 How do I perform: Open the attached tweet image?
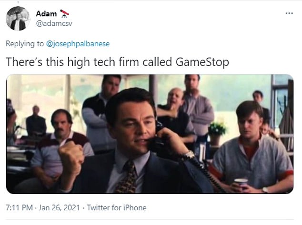pyautogui.click(x=150, y=134)
